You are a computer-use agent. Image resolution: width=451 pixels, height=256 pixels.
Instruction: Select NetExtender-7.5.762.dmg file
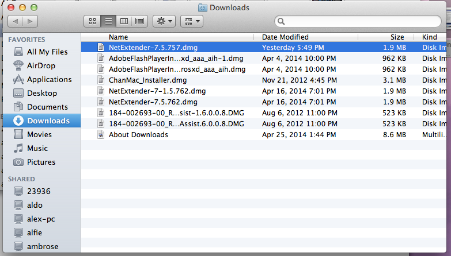pos(264,102)
